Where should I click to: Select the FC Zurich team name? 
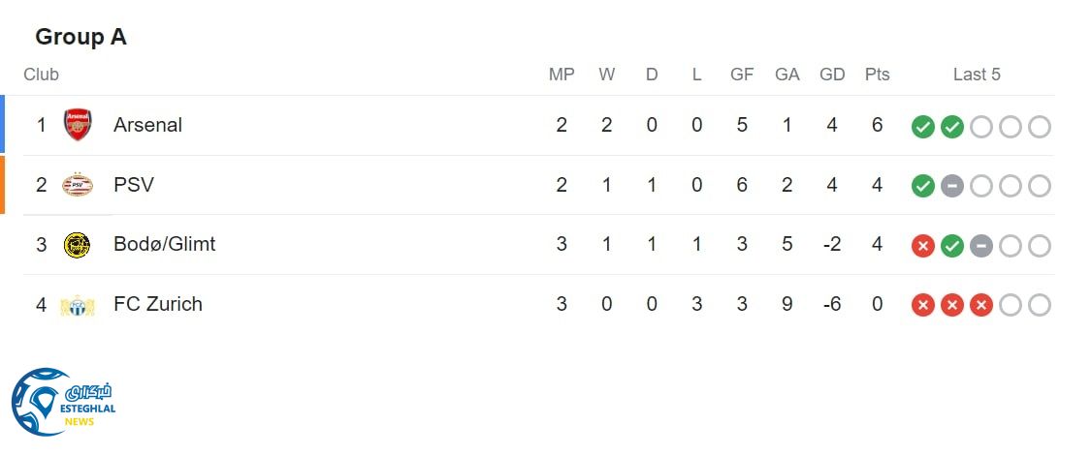[158, 304]
